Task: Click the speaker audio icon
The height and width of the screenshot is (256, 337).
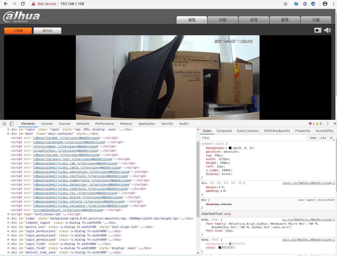Action: [x=327, y=30]
